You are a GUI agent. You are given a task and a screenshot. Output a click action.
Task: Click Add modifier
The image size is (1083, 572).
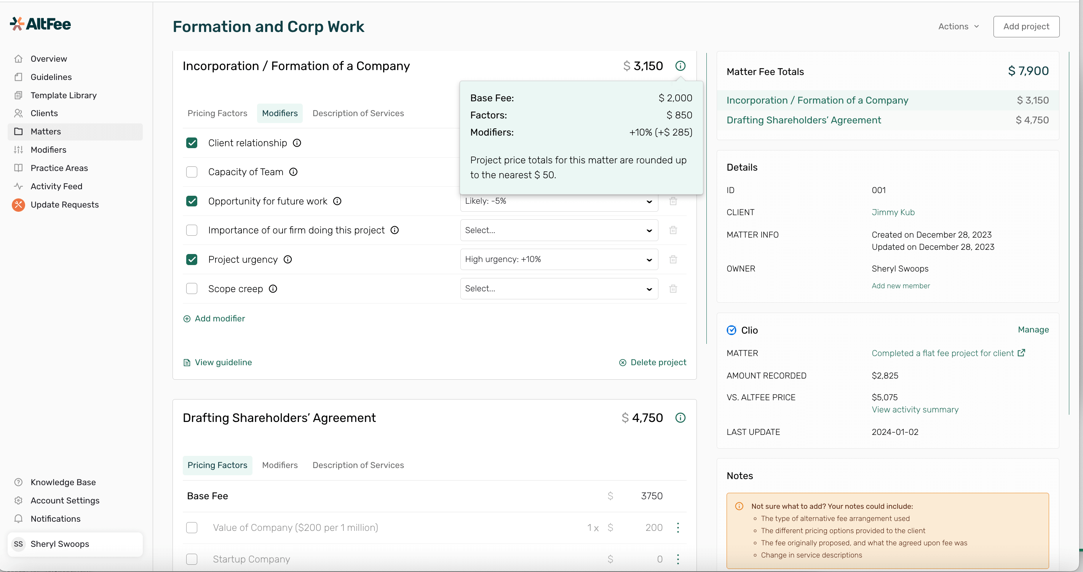tap(214, 319)
